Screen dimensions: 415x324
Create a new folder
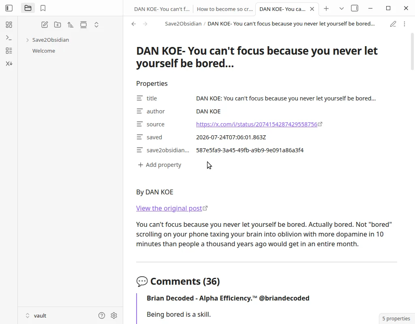(58, 25)
